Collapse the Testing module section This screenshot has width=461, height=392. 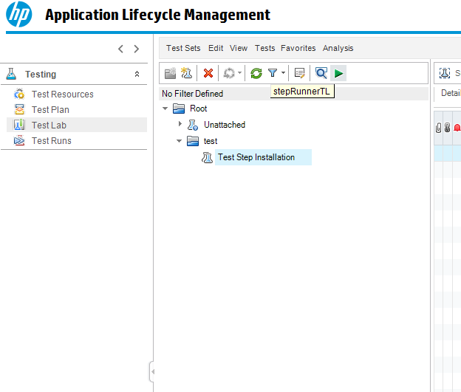pos(137,74)
